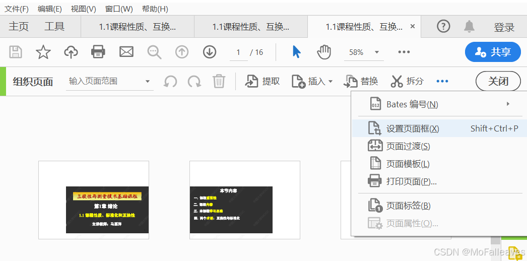Click 插入 insert pages
This screenshot has height=261, width=527.
(x=308, y=81)
